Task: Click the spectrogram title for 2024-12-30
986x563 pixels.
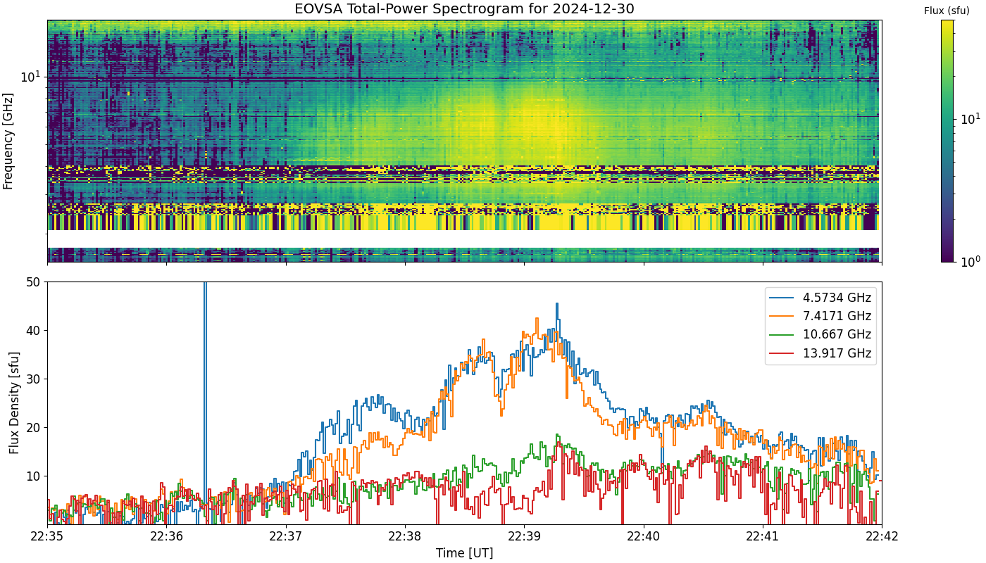Action: tap(464, 9)
